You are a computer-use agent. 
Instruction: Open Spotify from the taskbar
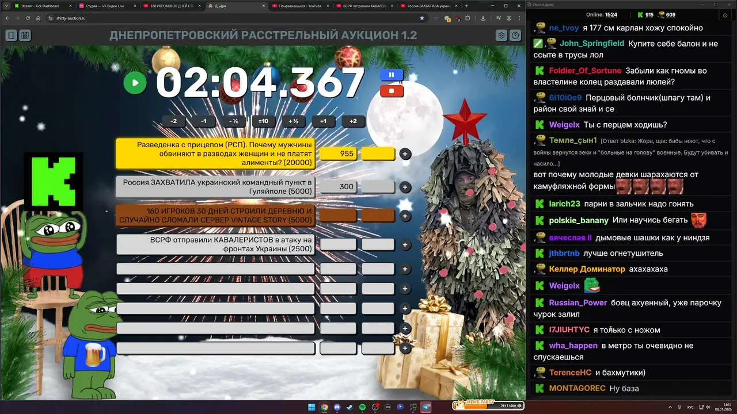362,407
